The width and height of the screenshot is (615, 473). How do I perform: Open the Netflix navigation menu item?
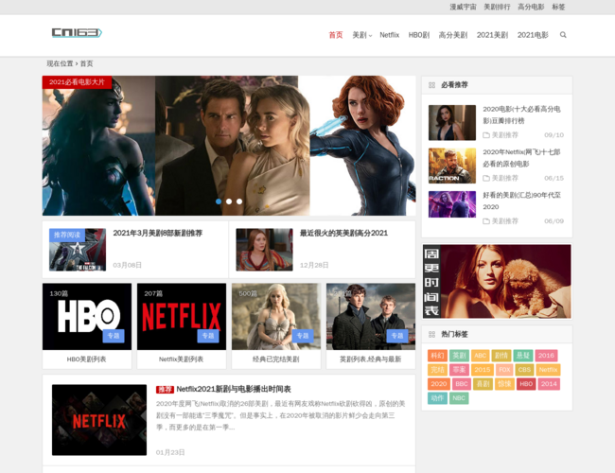[389, 35]
